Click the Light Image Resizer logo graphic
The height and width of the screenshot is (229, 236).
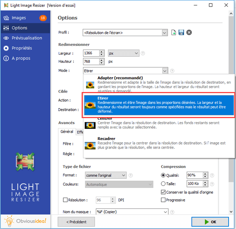25,162
